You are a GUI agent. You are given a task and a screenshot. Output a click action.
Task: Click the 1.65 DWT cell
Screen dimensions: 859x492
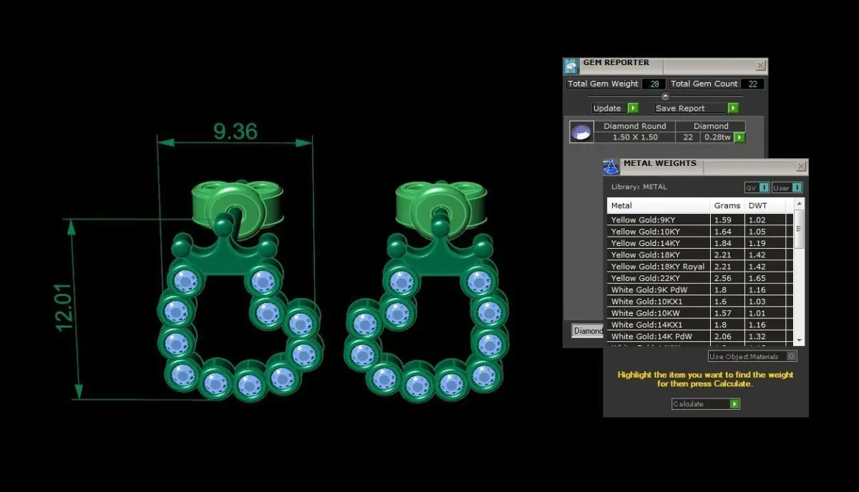click(x=765, y=278)
